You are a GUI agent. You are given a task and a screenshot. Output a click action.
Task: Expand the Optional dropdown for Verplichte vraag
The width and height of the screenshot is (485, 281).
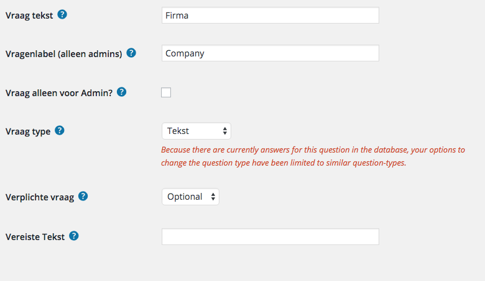click(190, 197)
